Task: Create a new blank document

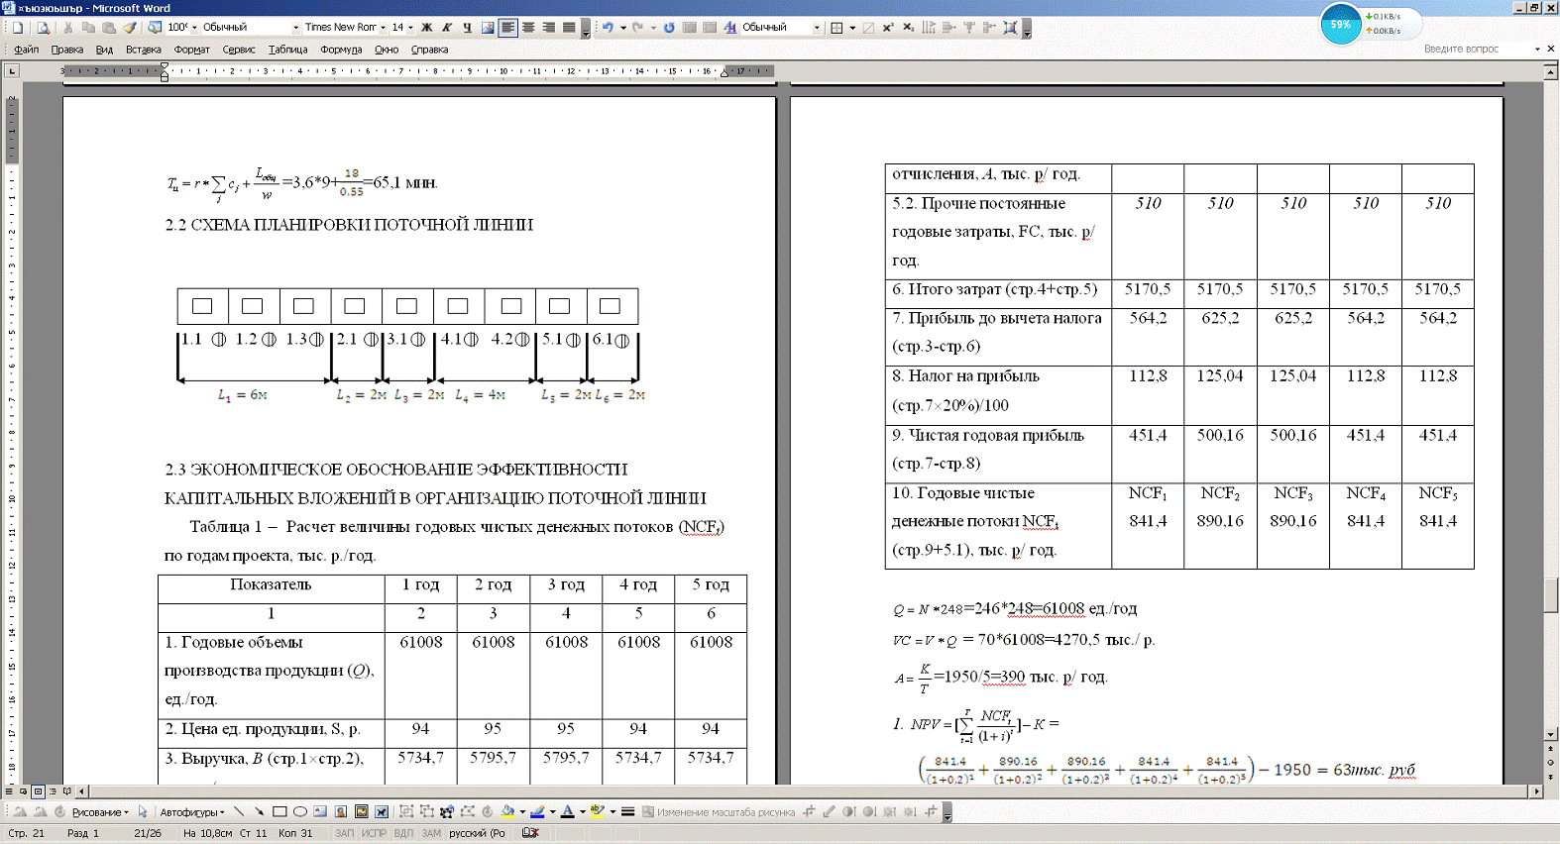Action: coord(18,28)
